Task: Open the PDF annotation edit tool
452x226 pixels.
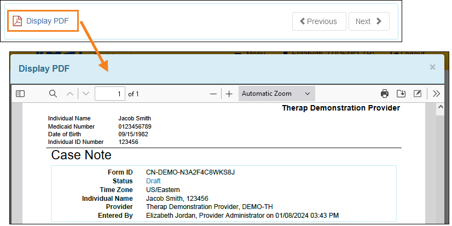Action: [x=417, y=94]
